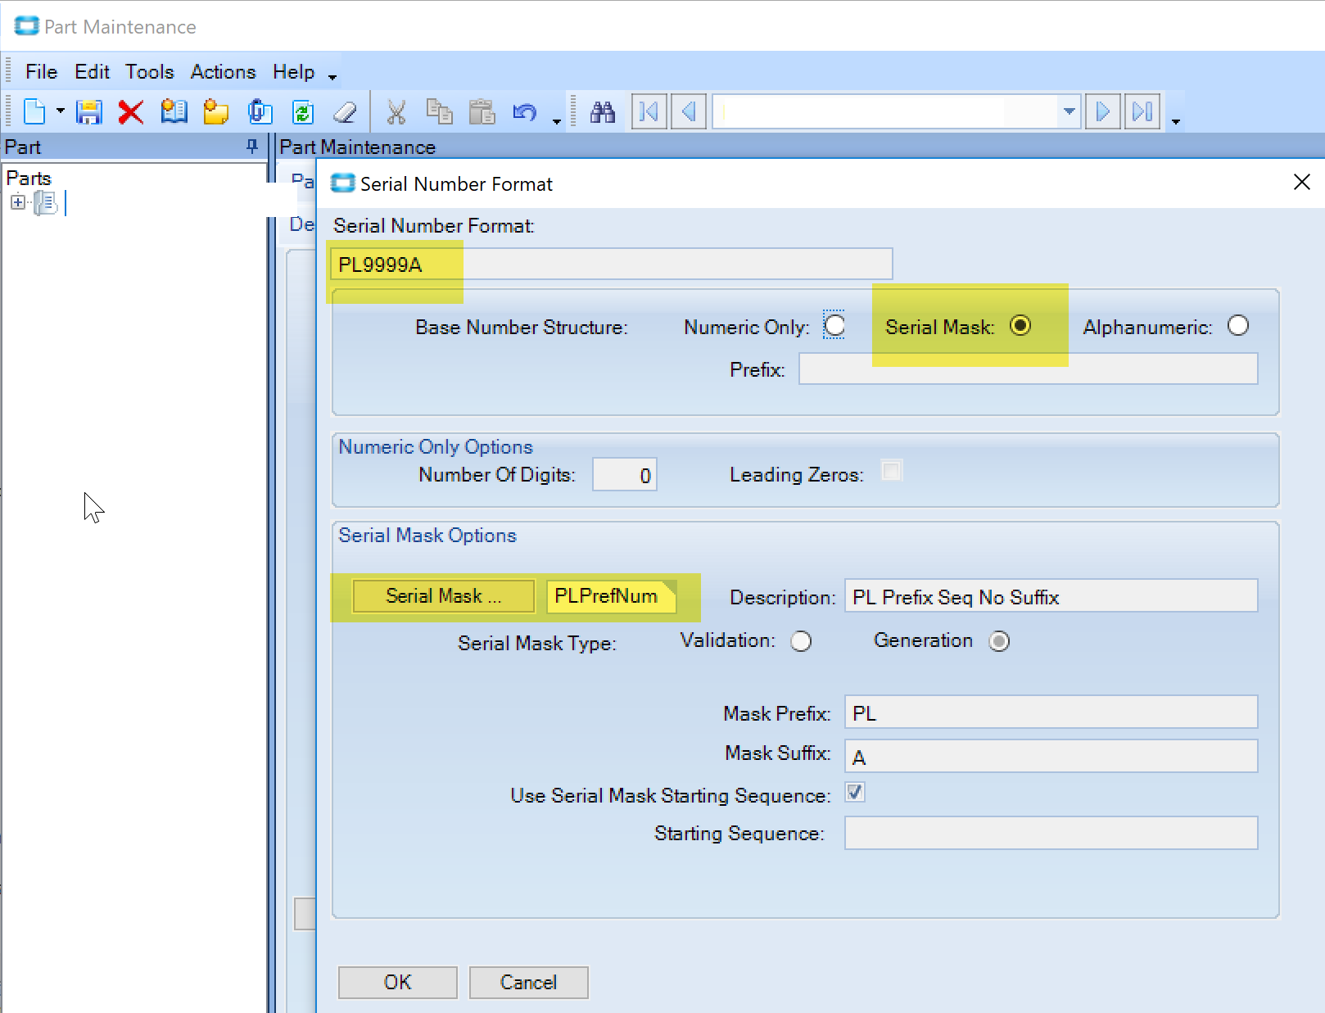Screen dimensions: 1325x1013
Task: Expand the Parts tree node
Action: (18, 202)
